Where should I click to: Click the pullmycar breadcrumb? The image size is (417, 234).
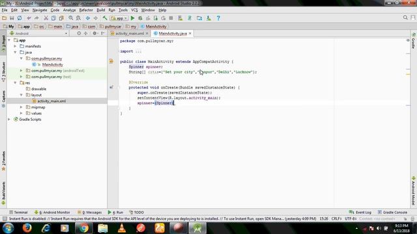111,27
